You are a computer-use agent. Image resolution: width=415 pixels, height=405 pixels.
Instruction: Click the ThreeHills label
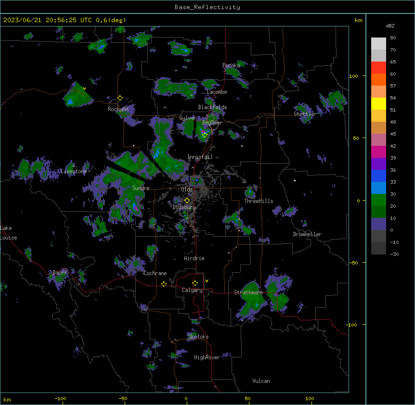pos(259,201)
